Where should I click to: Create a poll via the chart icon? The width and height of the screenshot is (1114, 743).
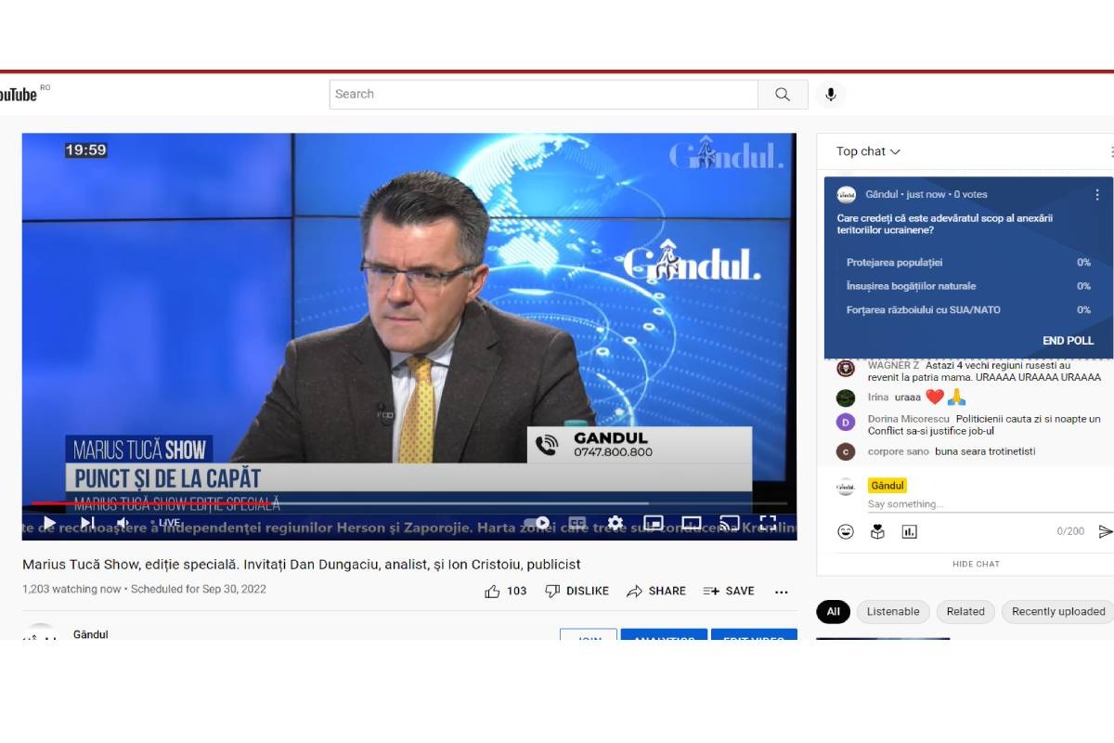tap(909, 532)
